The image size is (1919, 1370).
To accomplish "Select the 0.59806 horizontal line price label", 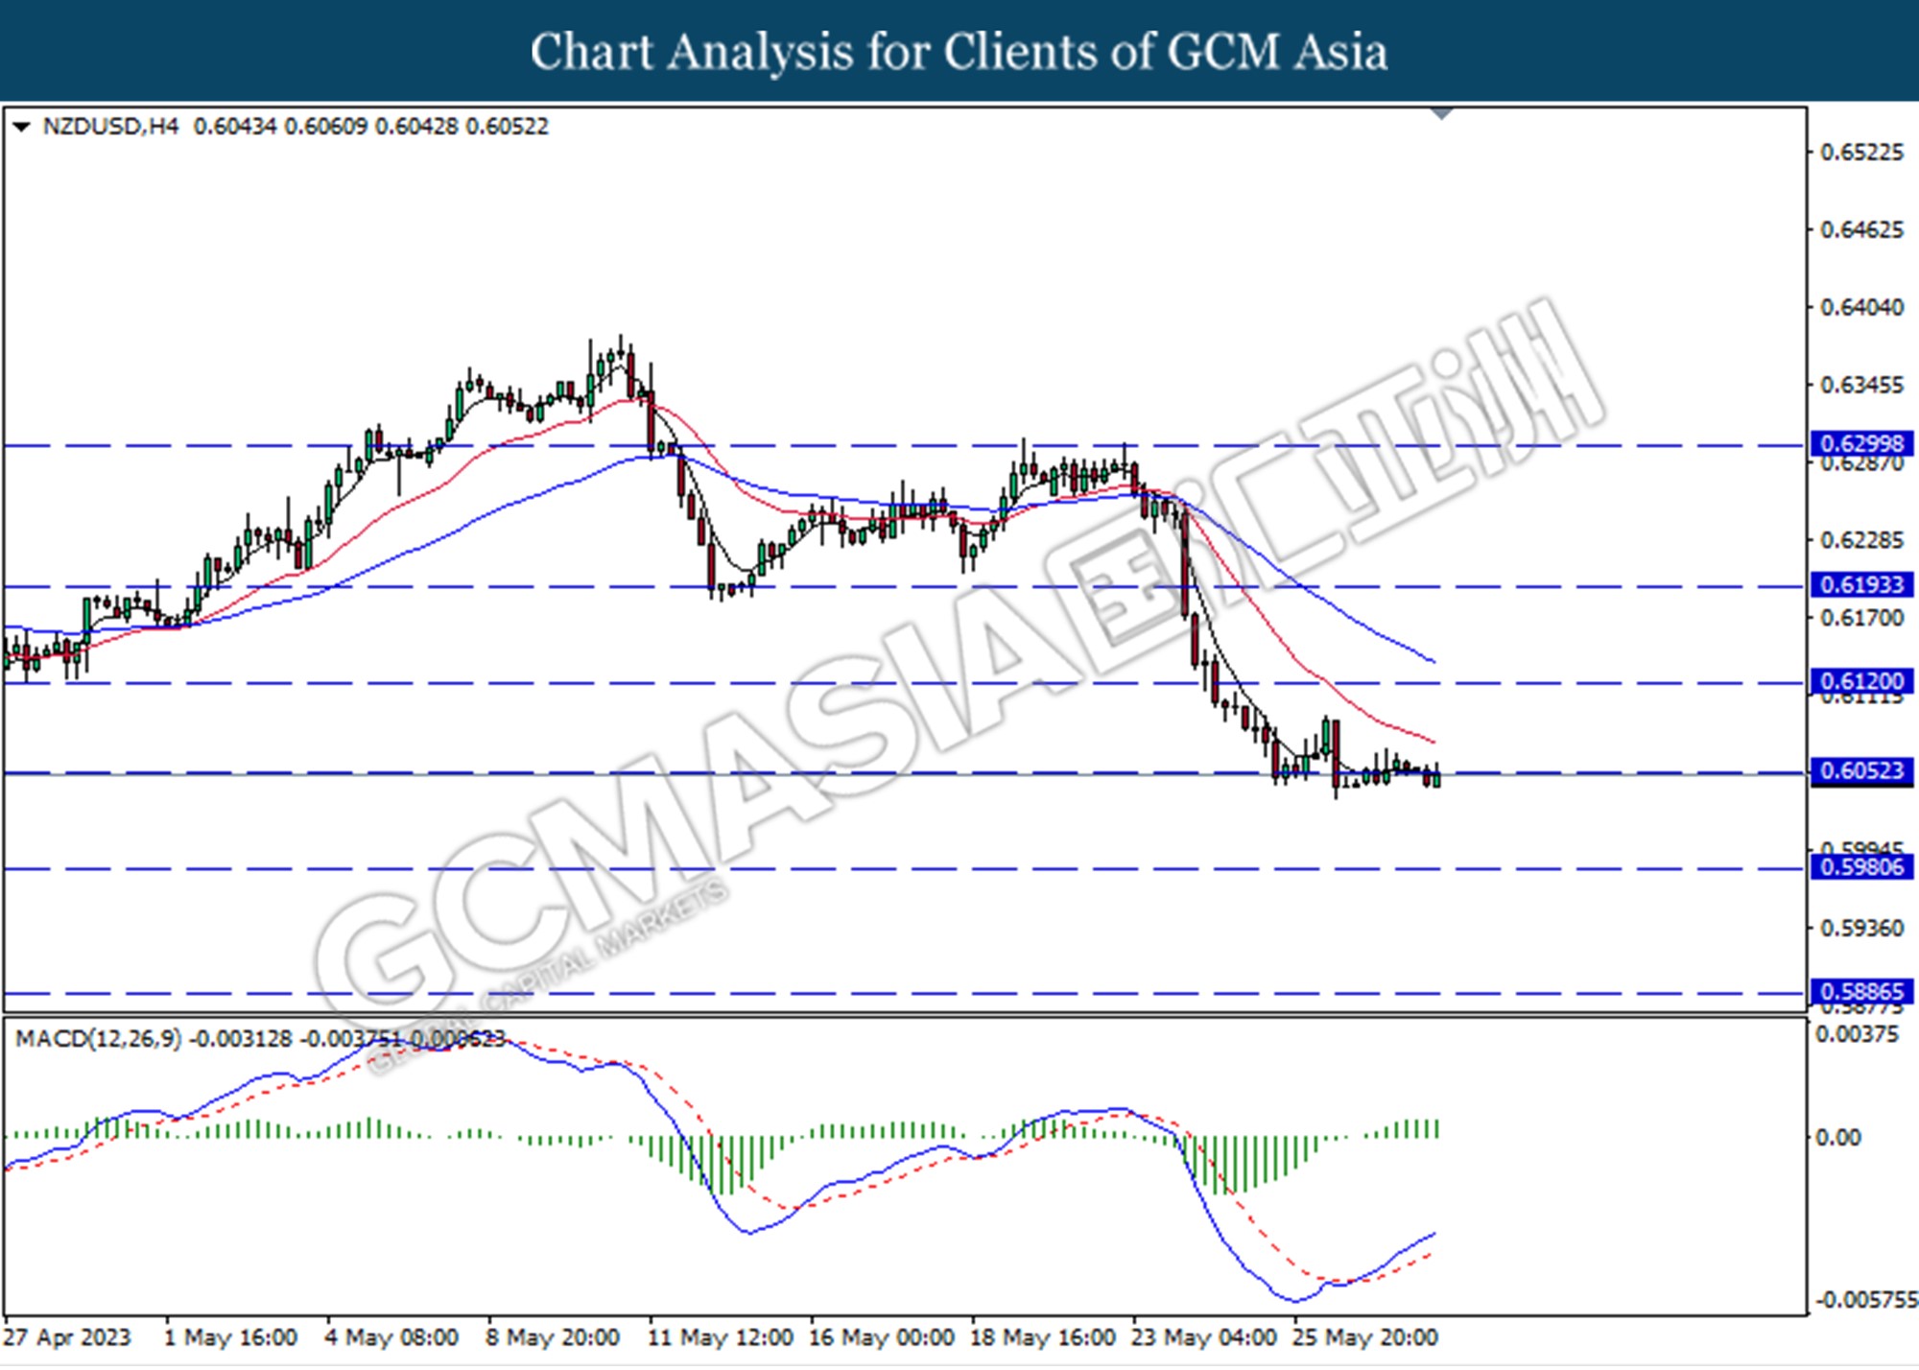I will click(x=1862, y=867).
